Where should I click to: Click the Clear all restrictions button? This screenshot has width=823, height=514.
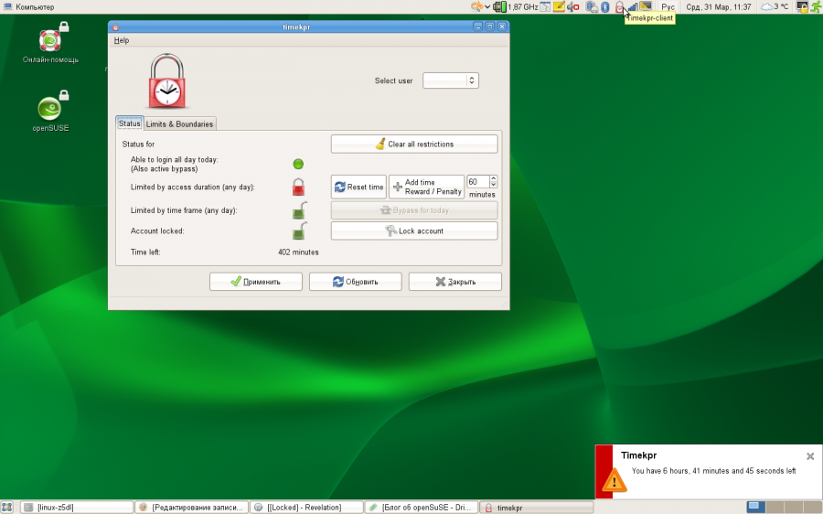coord(414,145)
